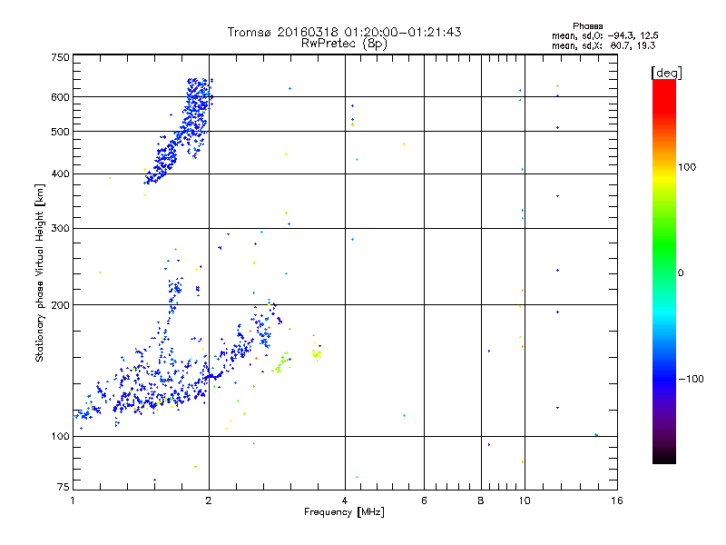Click the lone cyan point near 16 MHz
This screenshot has width=726, height=545.
point(596,435)
